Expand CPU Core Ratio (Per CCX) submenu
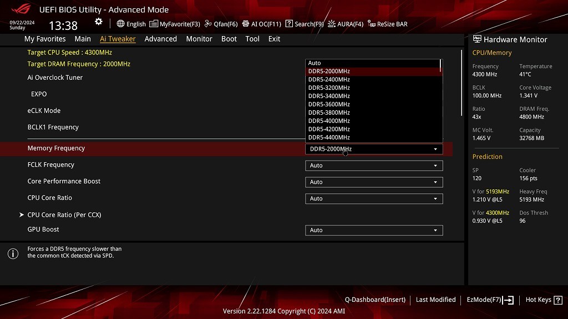The height and width of the screenshot is (319, 568). [64, 215]
